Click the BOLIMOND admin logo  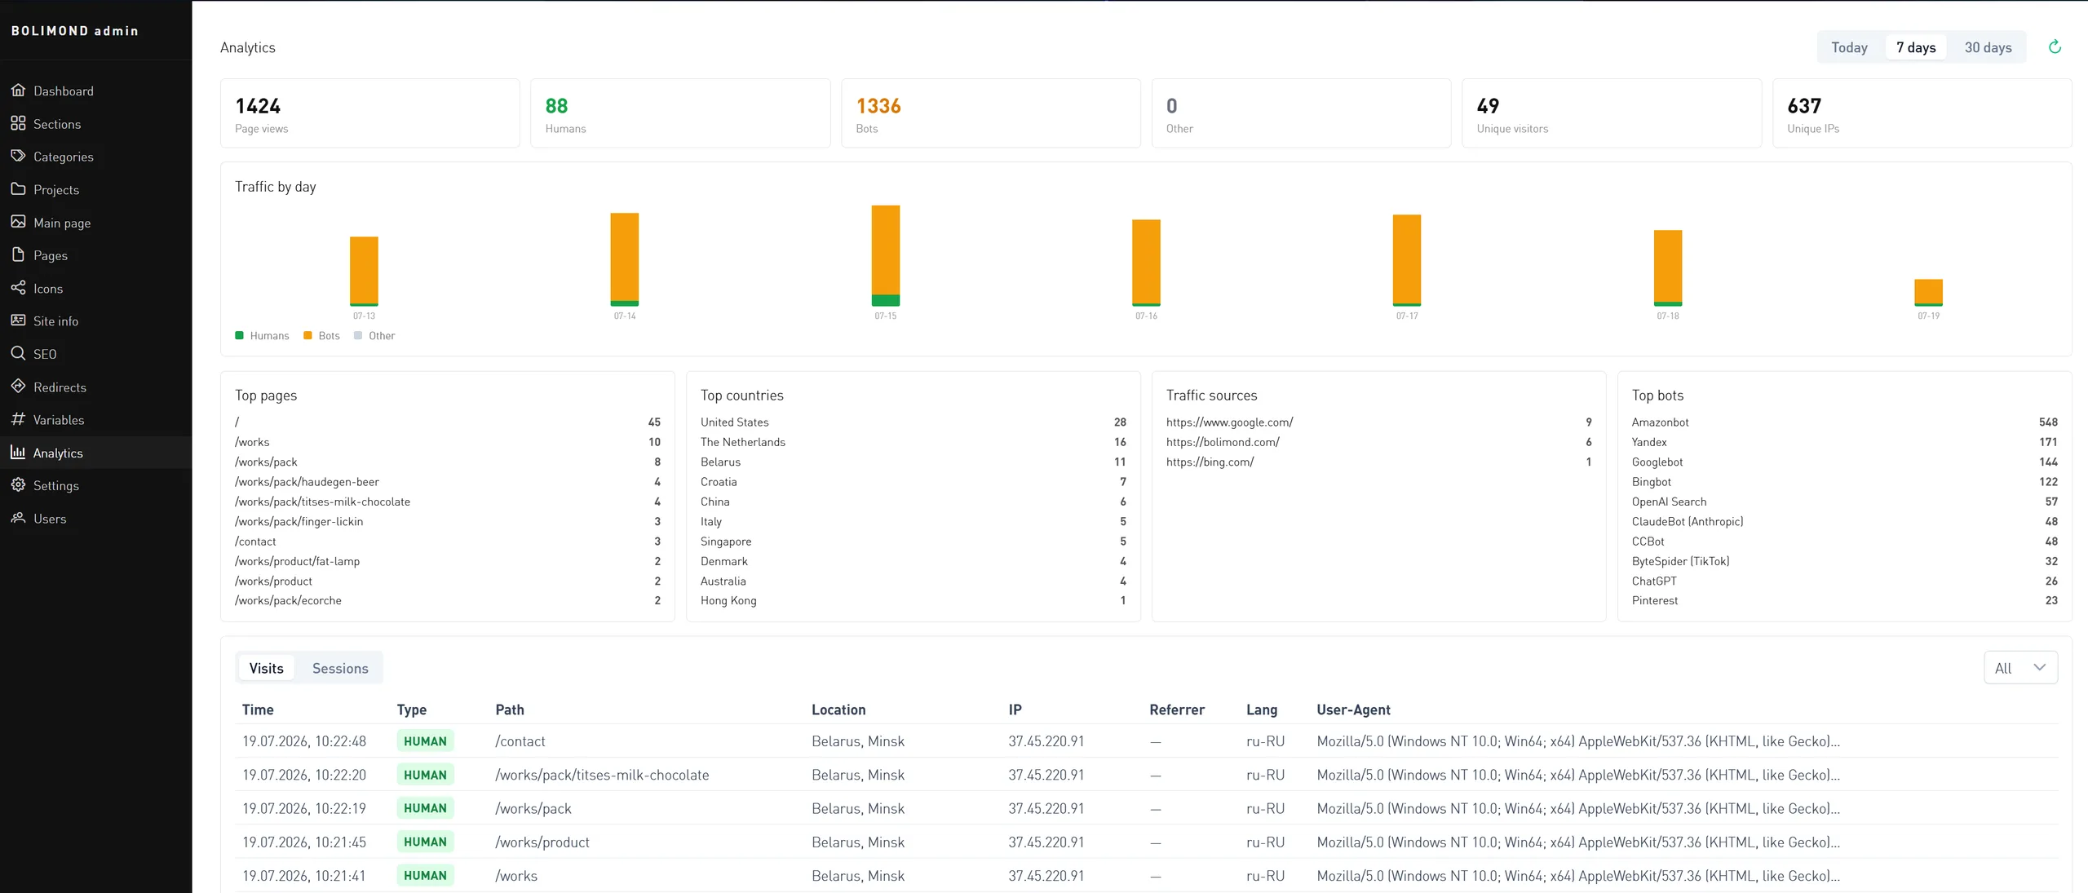point(75,31)
